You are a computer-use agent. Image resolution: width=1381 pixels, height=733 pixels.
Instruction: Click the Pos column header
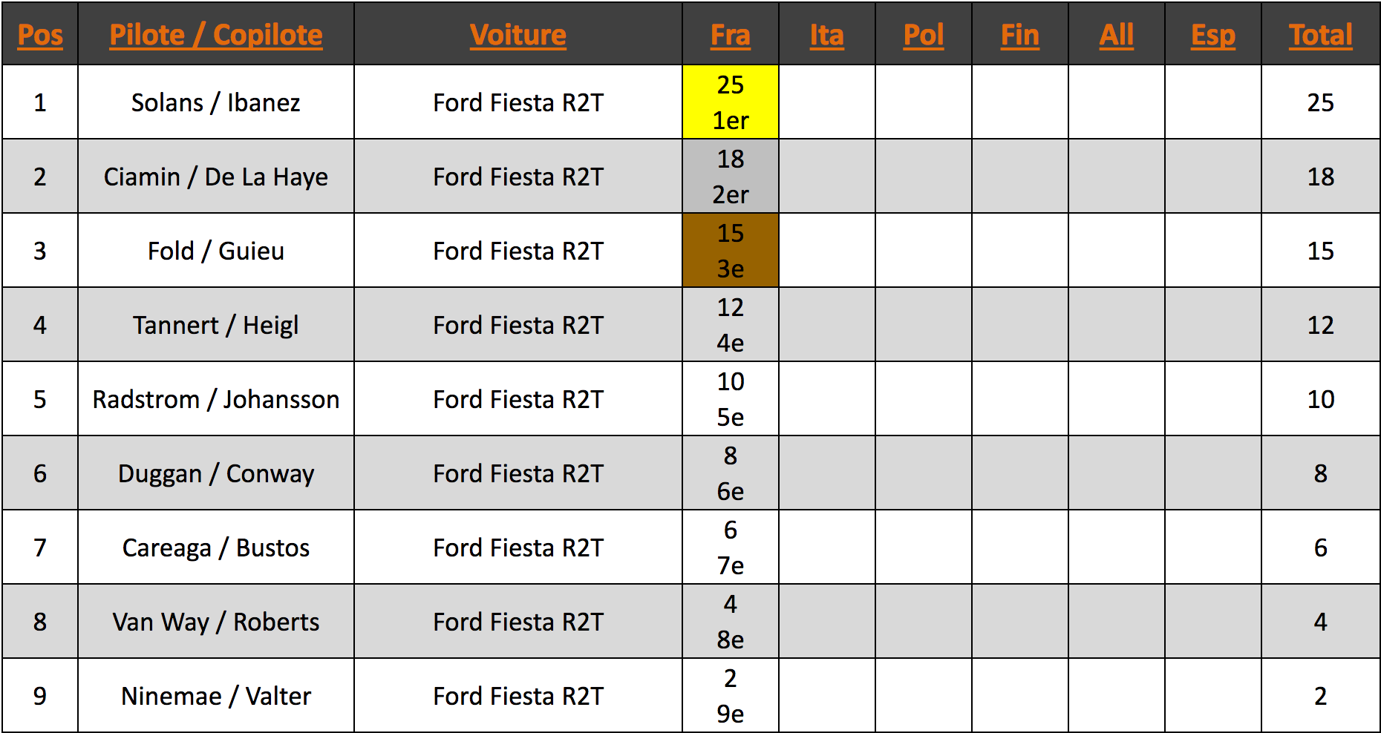(40, 35)
